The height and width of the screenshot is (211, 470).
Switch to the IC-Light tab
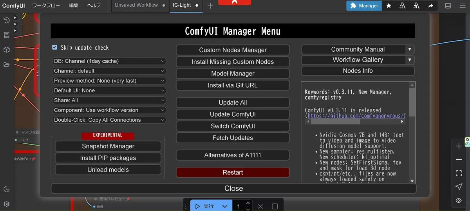(x=186, y=5)
